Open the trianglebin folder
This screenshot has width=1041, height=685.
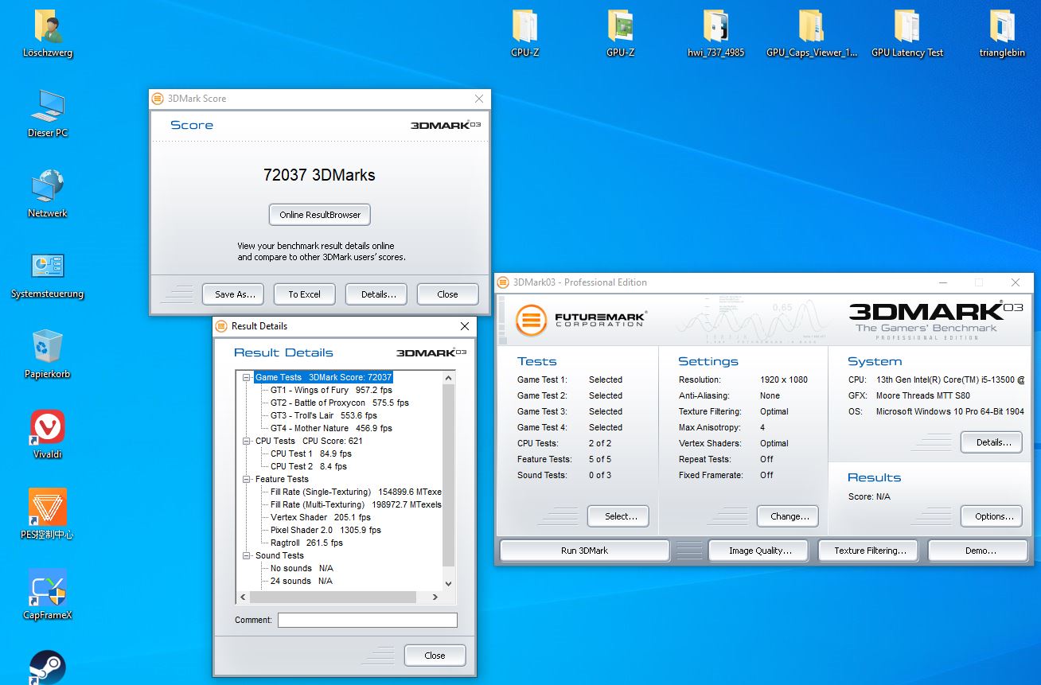point(1003,34)
